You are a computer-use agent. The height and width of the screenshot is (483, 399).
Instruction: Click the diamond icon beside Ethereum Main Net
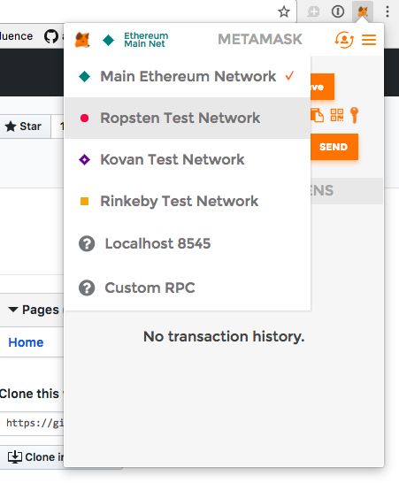[x=108, y=40]
